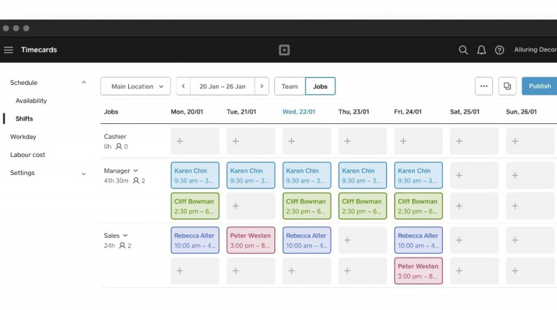The height and width of the screenshot is (310, 557).
Task: Open Availability in the sidebar
Action: point(31,101)
